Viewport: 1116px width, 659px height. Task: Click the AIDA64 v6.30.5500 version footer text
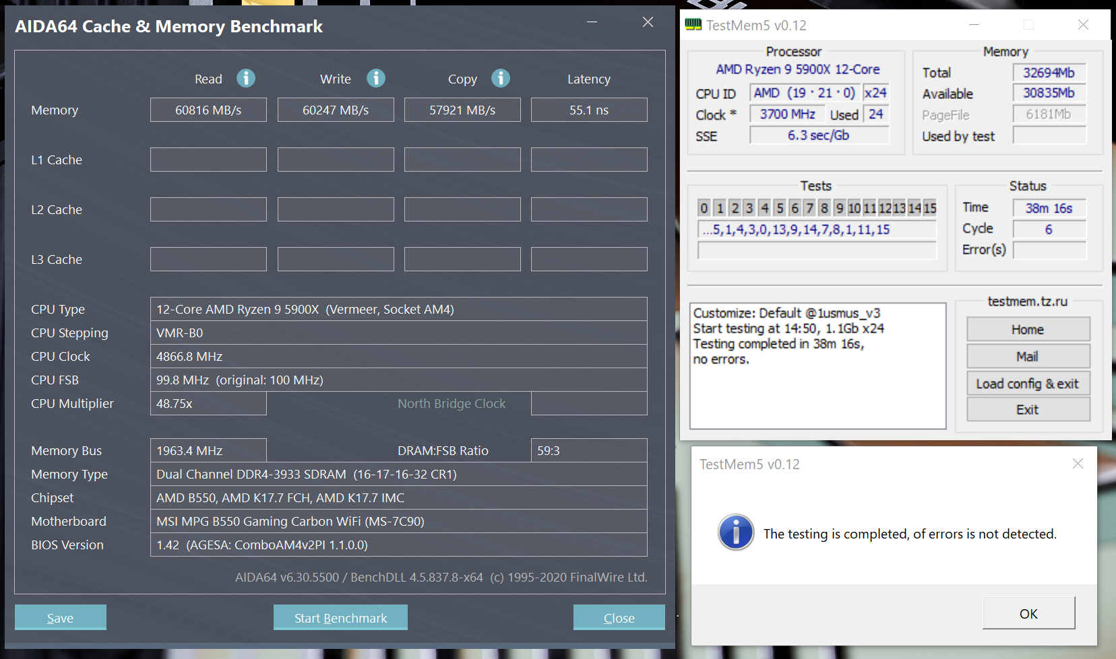441,577
